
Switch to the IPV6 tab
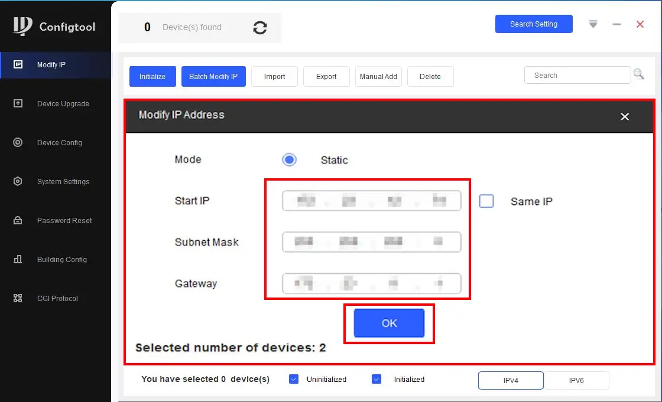tap(576, 381)
